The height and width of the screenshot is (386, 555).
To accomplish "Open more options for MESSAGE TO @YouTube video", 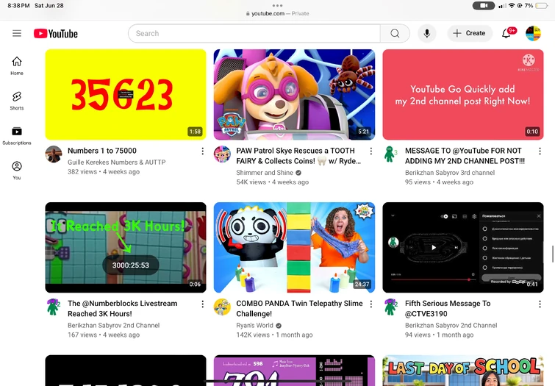I will pyautogui.click(x=540, y=151).
